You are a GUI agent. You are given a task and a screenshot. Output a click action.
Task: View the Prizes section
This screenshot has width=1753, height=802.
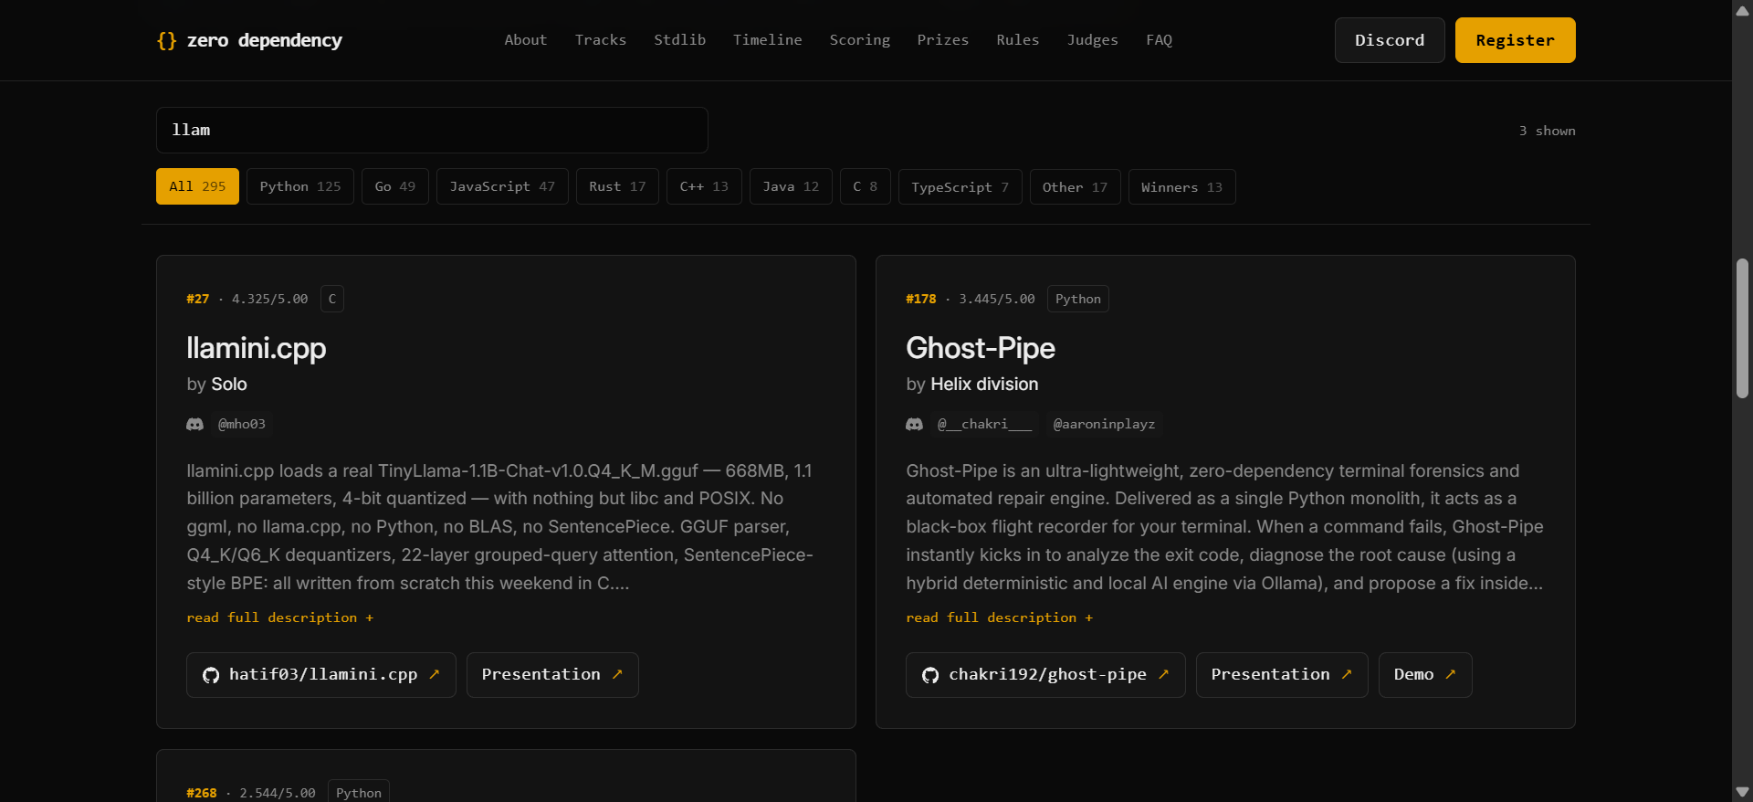(943, 40)
